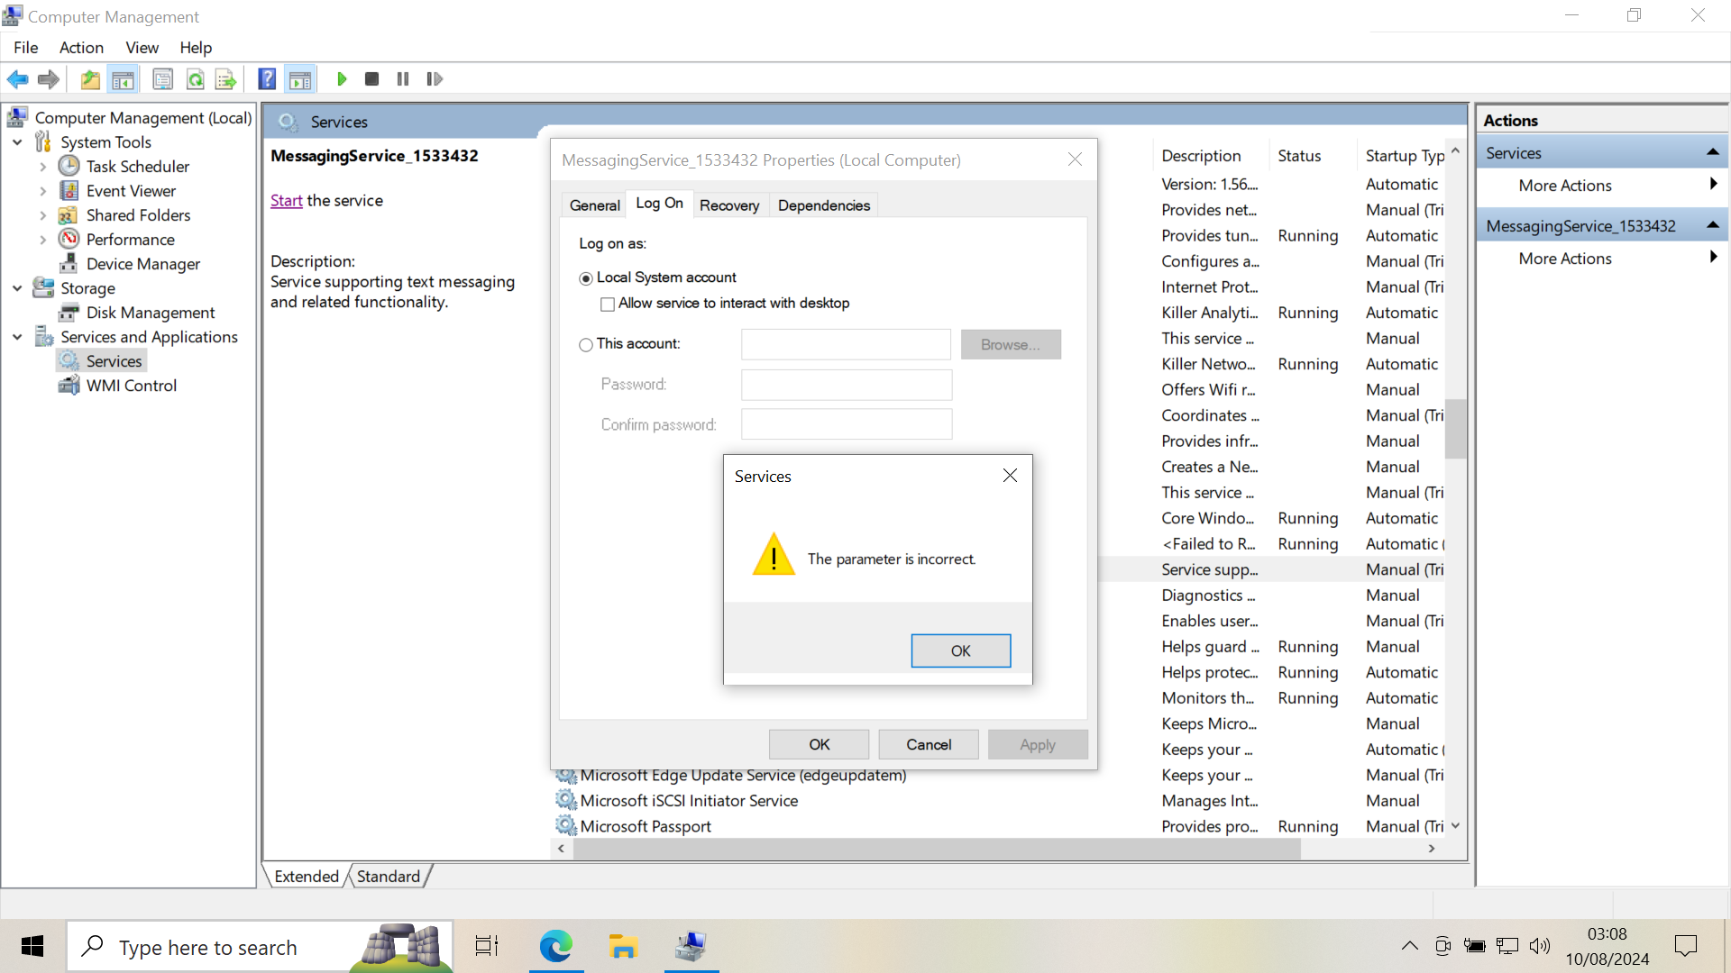Collapse the Services section in Actions pane

coord(1712,153)
